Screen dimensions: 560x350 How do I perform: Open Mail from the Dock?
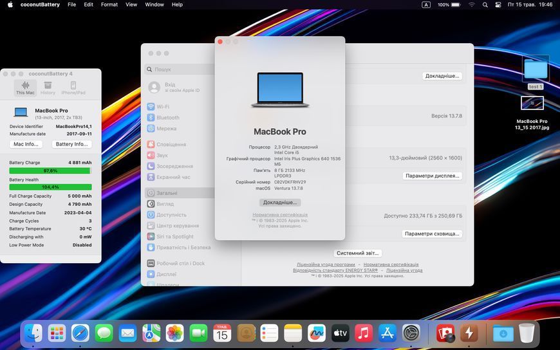click(x=127, y=333)
